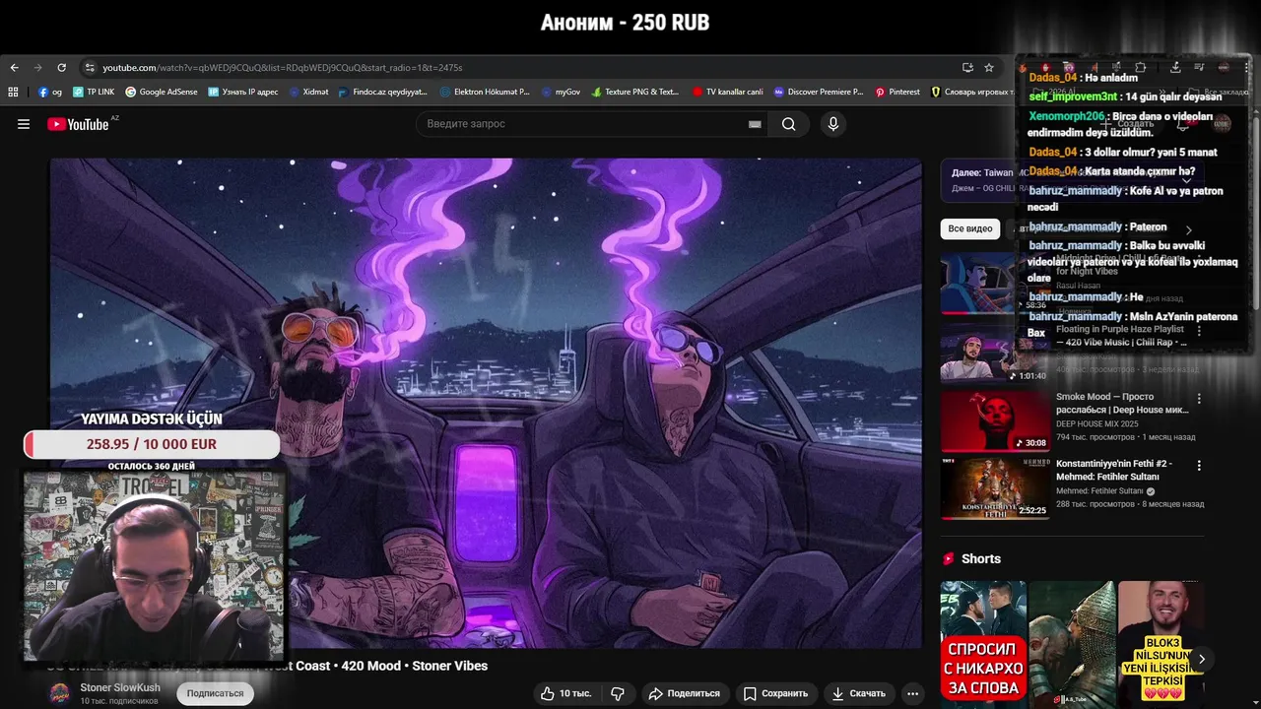1261x709 pixels.
Task: Click the Stoner SlowKush channel name
Action: (x=120, y=687)
